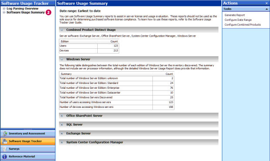Click Count header in Windows Server table
Screen dimensions: 270x161
tap(163, 74)
